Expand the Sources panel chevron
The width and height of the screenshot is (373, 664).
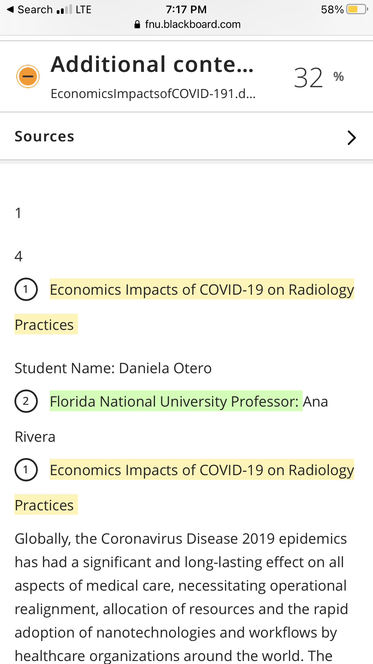[351, 138]
